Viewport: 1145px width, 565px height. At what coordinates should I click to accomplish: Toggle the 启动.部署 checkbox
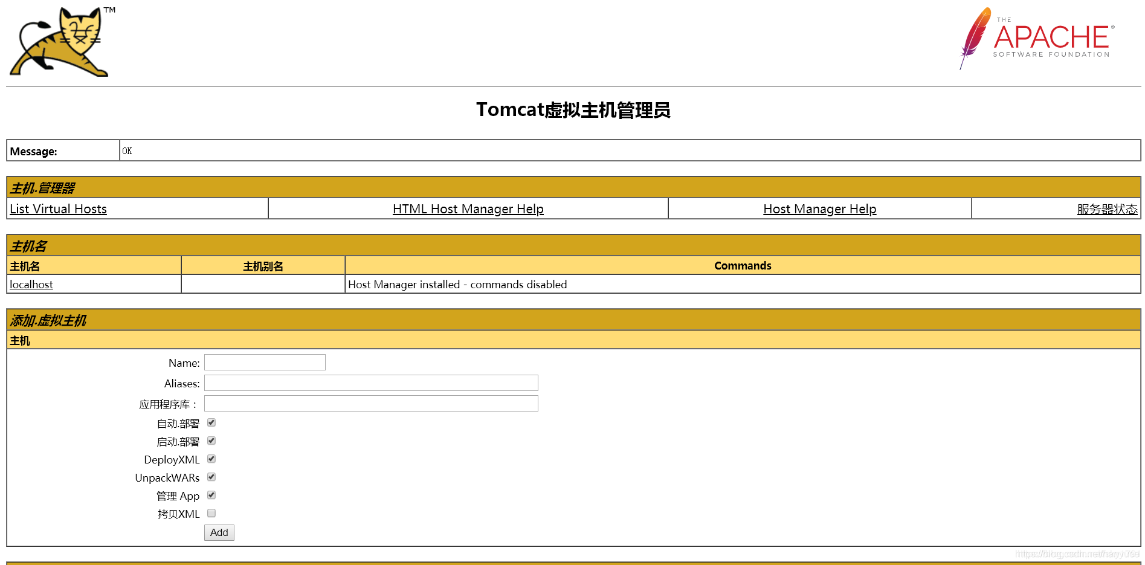click(211, 441)
